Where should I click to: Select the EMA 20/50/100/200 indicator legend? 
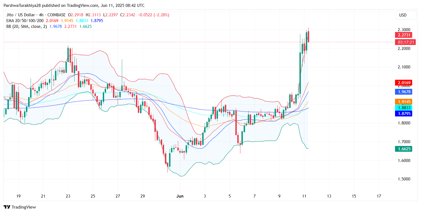(24, 21)
